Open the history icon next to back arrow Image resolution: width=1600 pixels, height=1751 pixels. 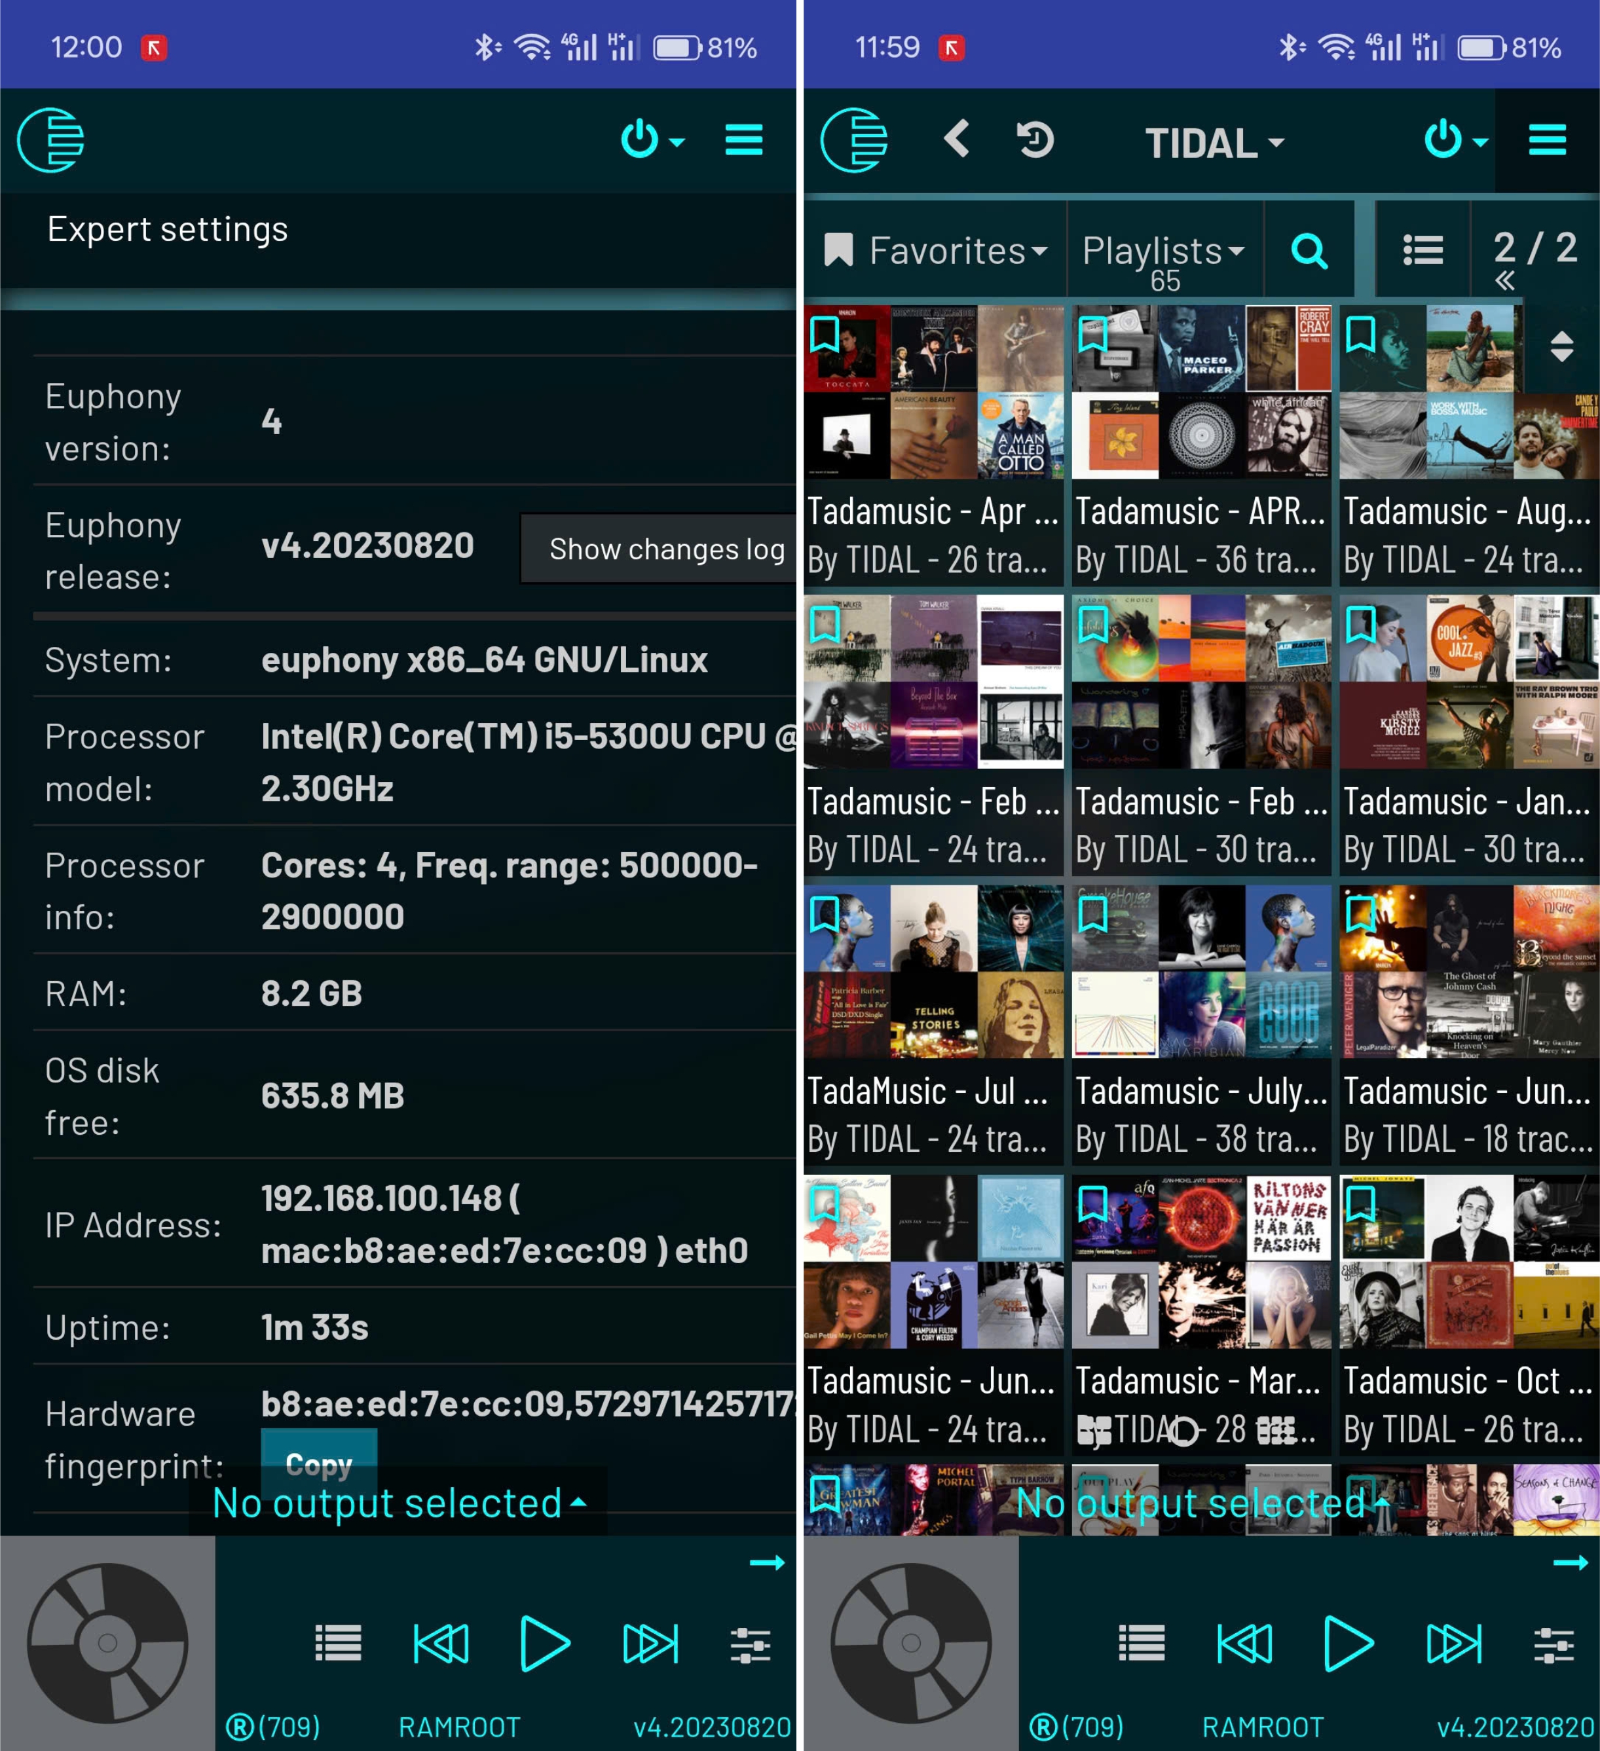(x=1035, y=139)
